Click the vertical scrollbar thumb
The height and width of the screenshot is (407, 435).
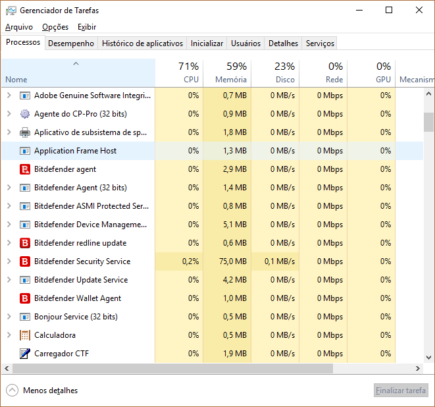(x=428, y=122)
